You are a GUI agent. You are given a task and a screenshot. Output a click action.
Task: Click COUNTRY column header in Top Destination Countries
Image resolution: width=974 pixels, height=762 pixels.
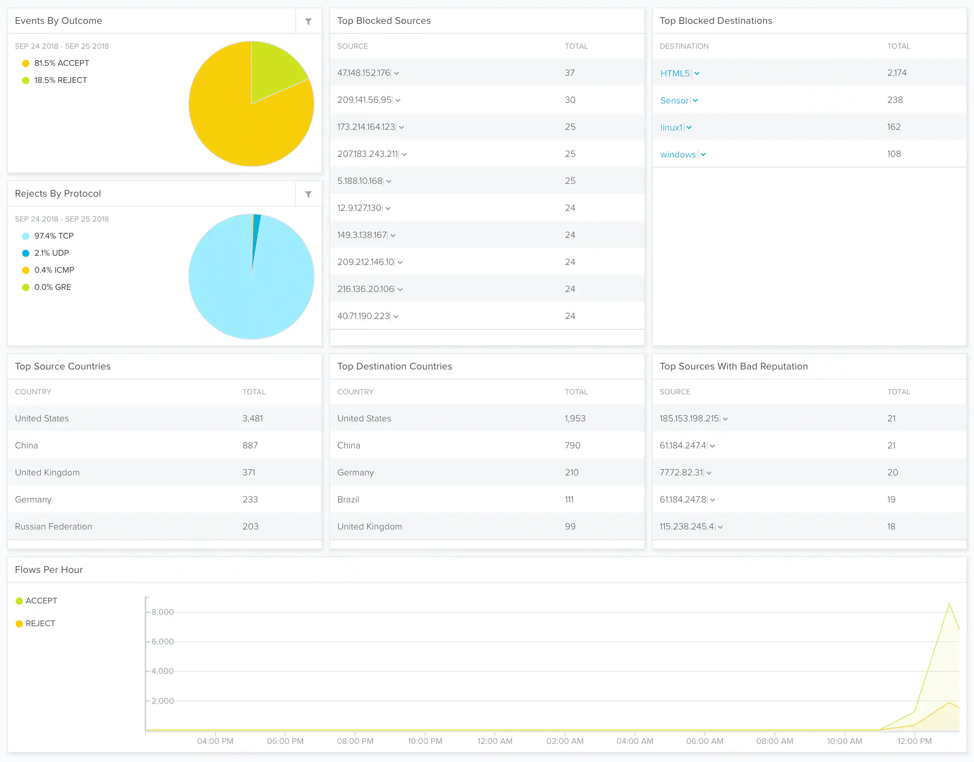355,392
